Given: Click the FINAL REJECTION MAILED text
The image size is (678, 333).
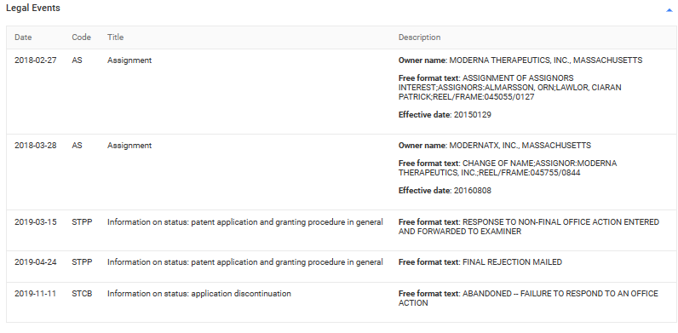Looking at the screenshot, I should pos(480,262).
